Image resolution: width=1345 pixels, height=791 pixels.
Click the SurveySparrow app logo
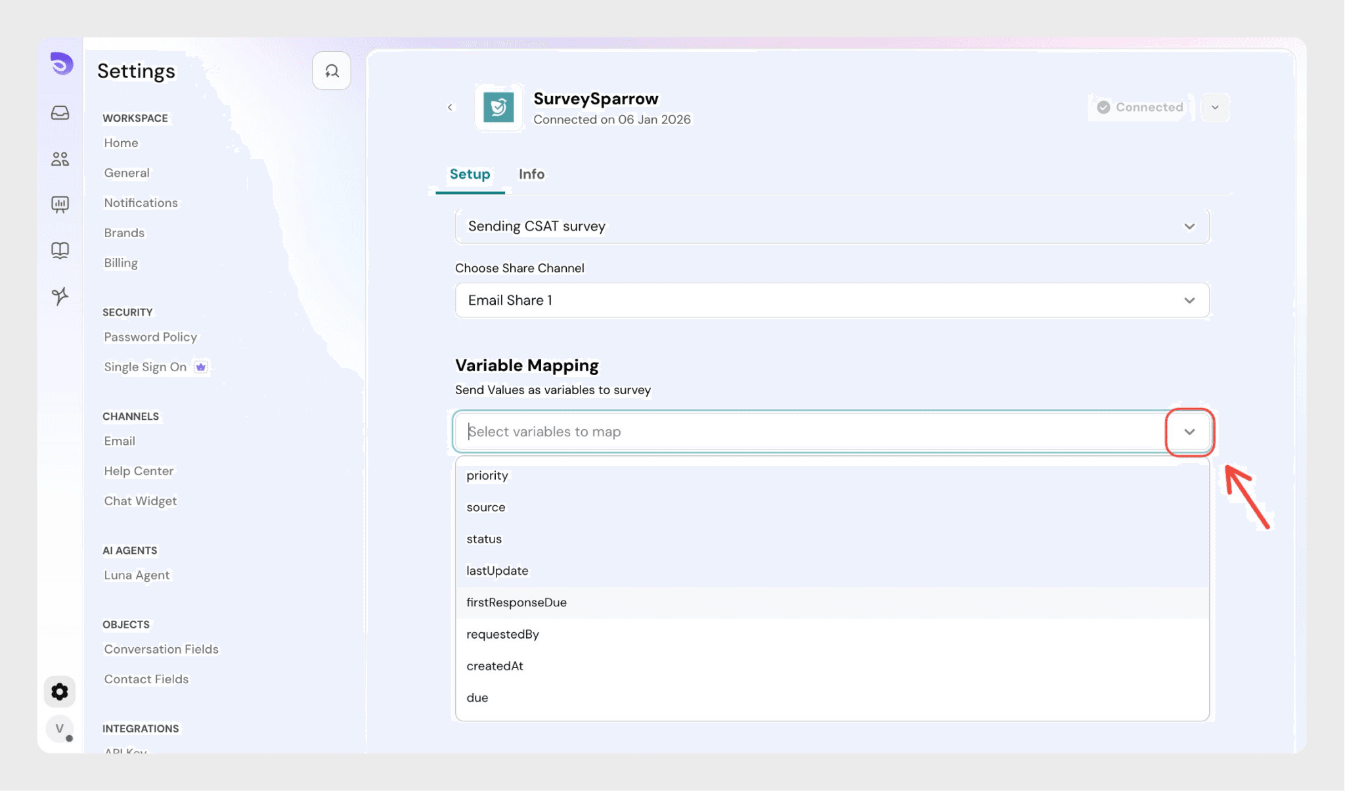point(498,107)
